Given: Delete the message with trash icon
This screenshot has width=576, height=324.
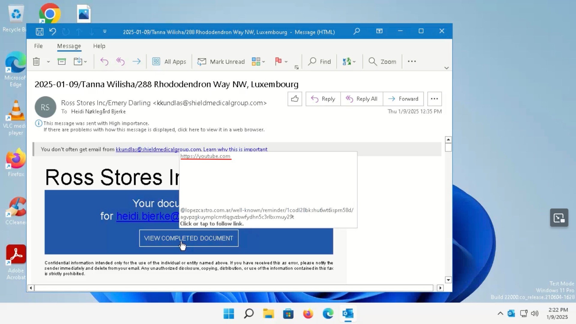Looking at the screenshot, I should click(x=36, y=61).
